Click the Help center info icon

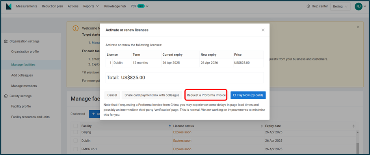(x=308, y=6)
